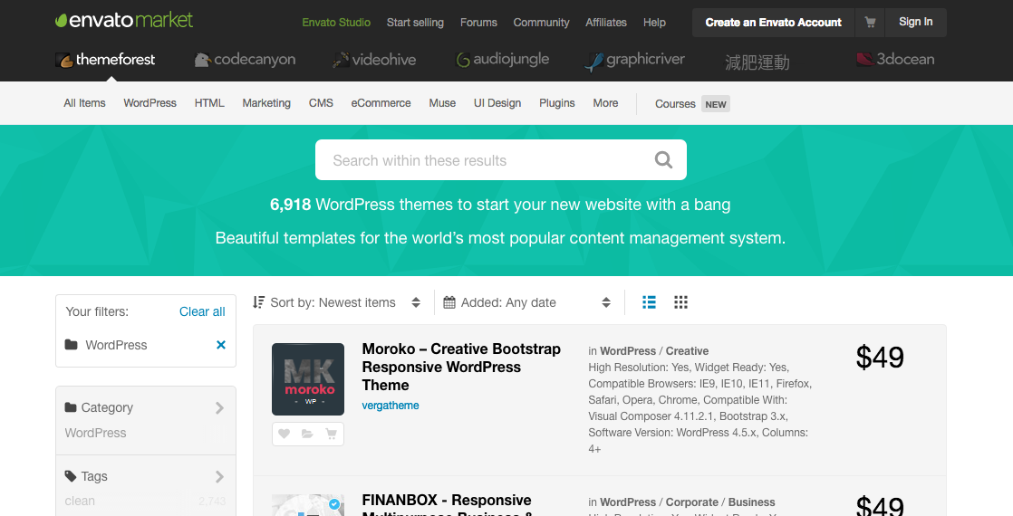This screenshot has width=1013, height=516.
Task: Click the Envato Market logo
Action: coord(124,20)
